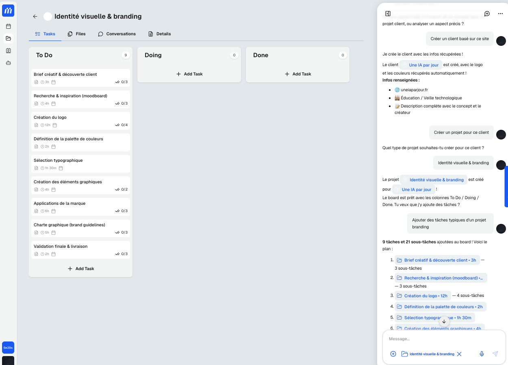The height and width of the screenshot is (365, 508).
Task: Switch to the Conversations tab
Action: (117, 34)
